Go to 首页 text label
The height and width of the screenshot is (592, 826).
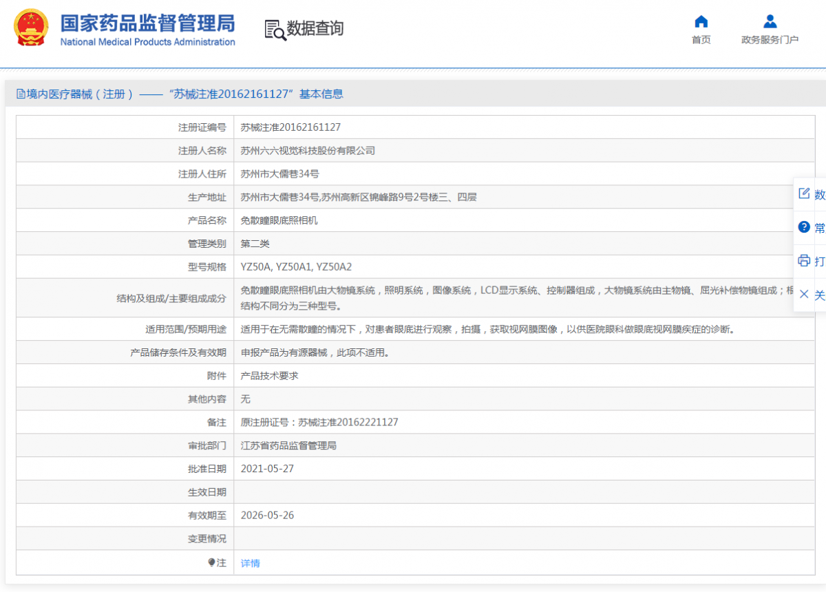[701, 40]
